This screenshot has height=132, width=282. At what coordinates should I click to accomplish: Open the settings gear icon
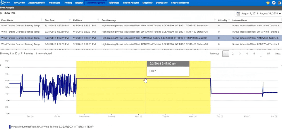pos(274,3)
